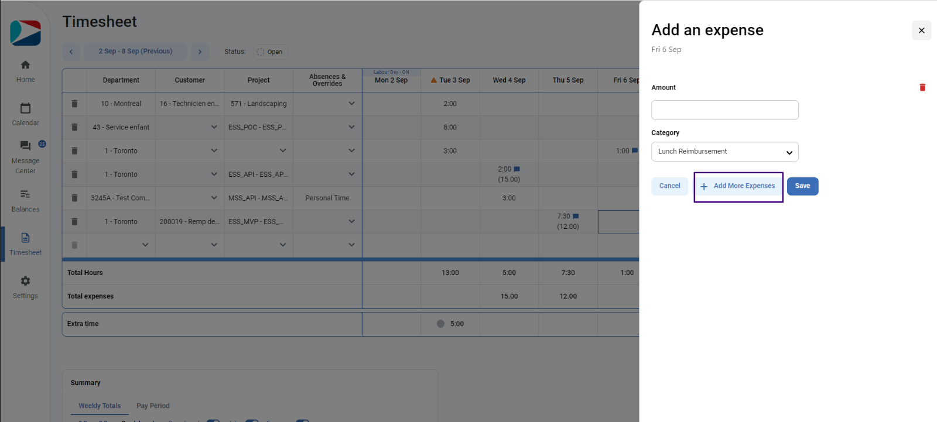Delete the 10 - Montreal row
The width and height of the screenshot is (937, 422).
click(74, 104)
